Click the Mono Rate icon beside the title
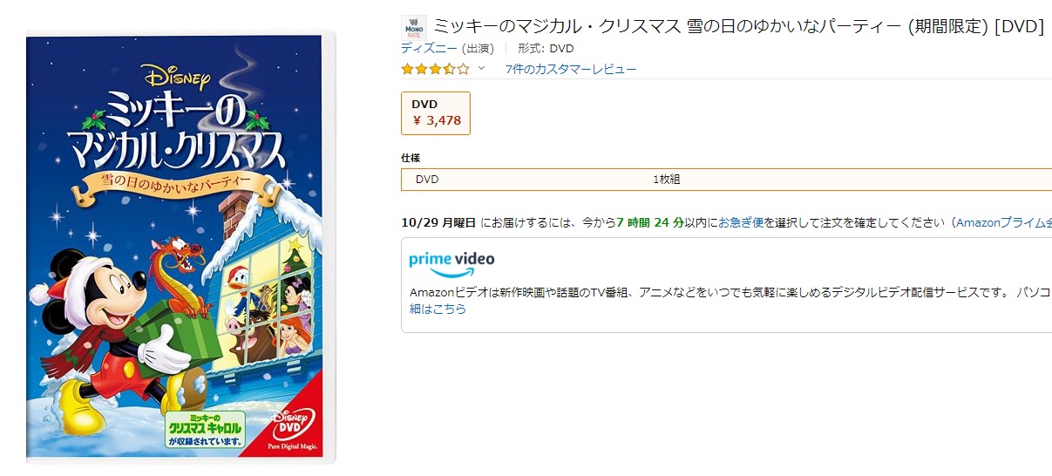This screenshot has width=1052, height=476. 414,27
